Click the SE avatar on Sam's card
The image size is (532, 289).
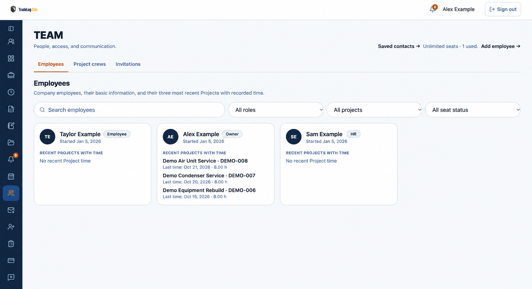point(294,137)
